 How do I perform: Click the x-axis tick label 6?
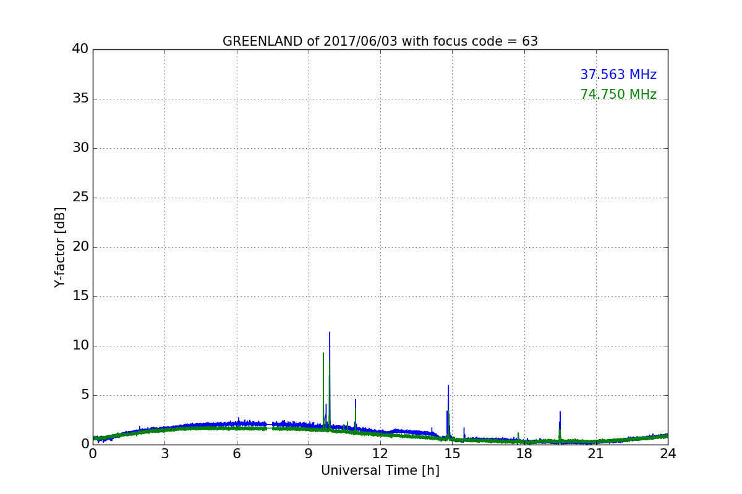click(236, 454)
